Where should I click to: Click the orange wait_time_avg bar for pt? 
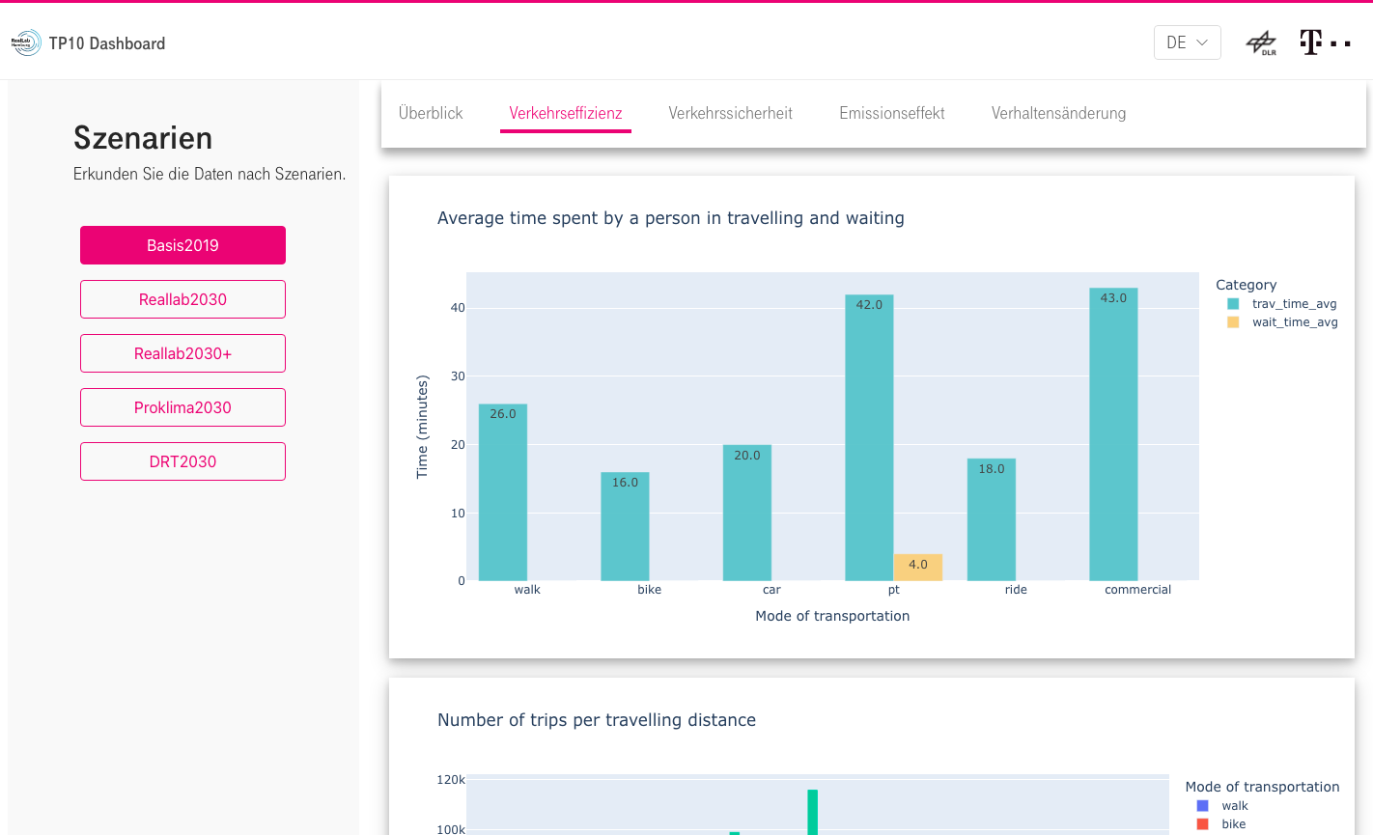(x=916, y=567)
